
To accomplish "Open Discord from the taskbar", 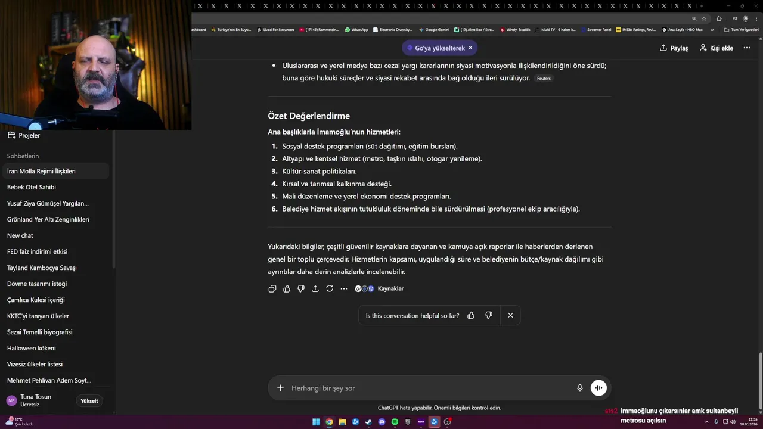I will (381, 422).
